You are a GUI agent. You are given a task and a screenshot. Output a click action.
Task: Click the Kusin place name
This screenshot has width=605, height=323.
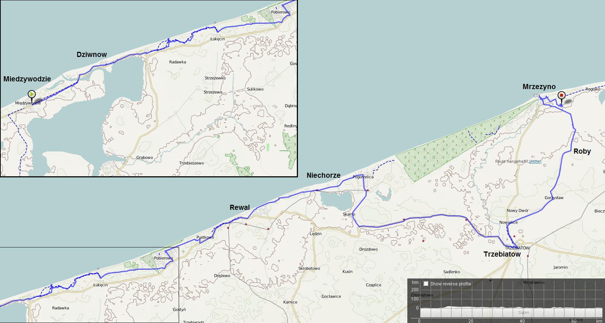click(348, 272)
